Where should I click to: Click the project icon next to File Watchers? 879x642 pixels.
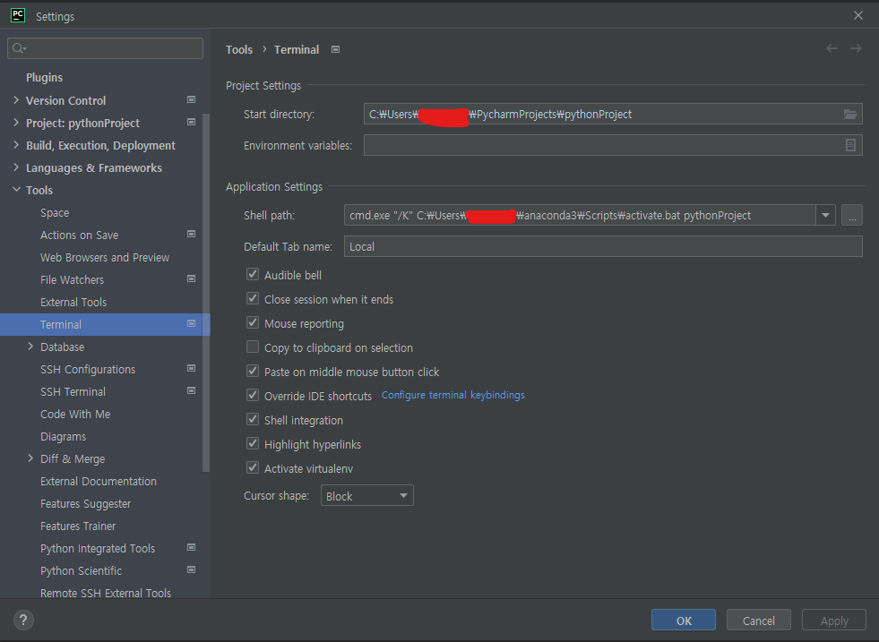coord(191,279)
